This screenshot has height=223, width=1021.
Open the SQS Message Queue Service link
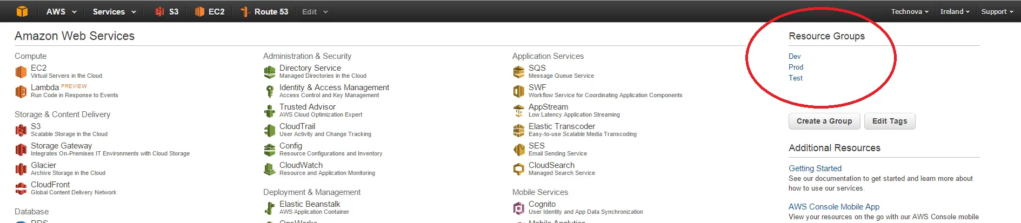click(x=537, y=67)
